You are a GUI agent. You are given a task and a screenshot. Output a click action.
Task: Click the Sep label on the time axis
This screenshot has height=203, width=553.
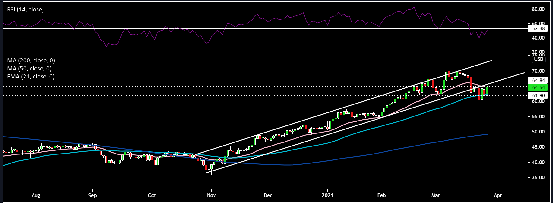92,195
